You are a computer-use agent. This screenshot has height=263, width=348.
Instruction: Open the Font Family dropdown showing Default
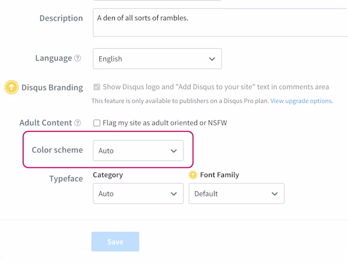coord(237,193)
